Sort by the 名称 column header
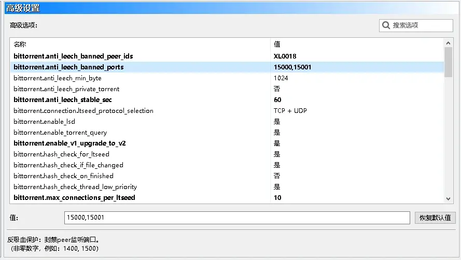This screenshot has height=260, width=461. [140, 45]
